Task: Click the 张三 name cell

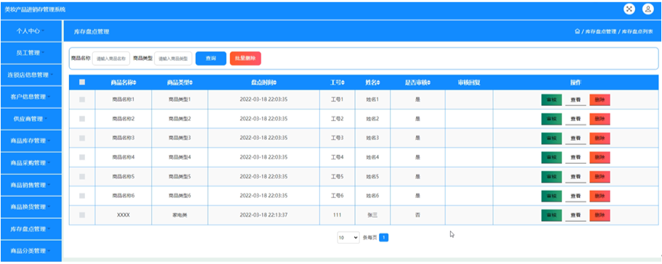Action: point(372,215)
